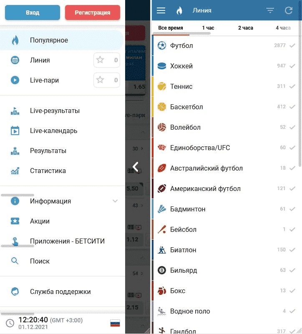The height and width of the screenshot is (334, 302).
Task: Toggle the checkmark for Баскетбол
Action: pyautogui.click(x=292, y=107)
